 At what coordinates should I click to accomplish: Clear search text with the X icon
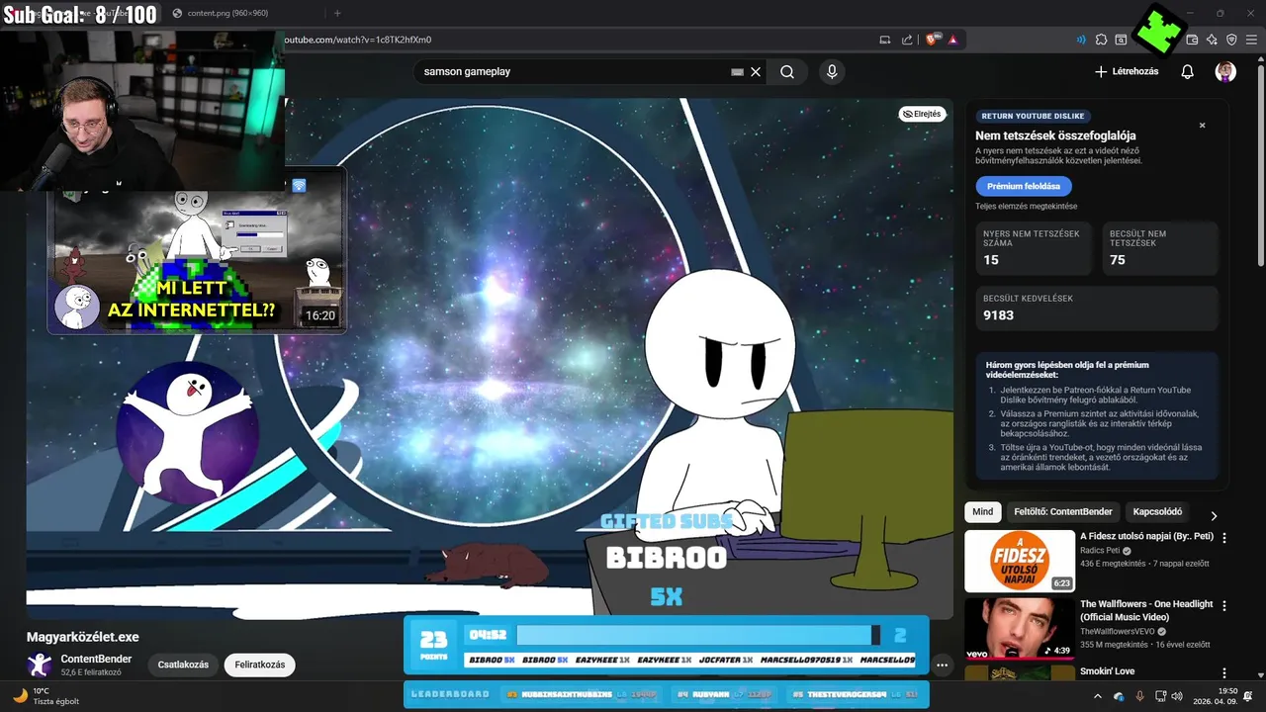coord(756,71)
